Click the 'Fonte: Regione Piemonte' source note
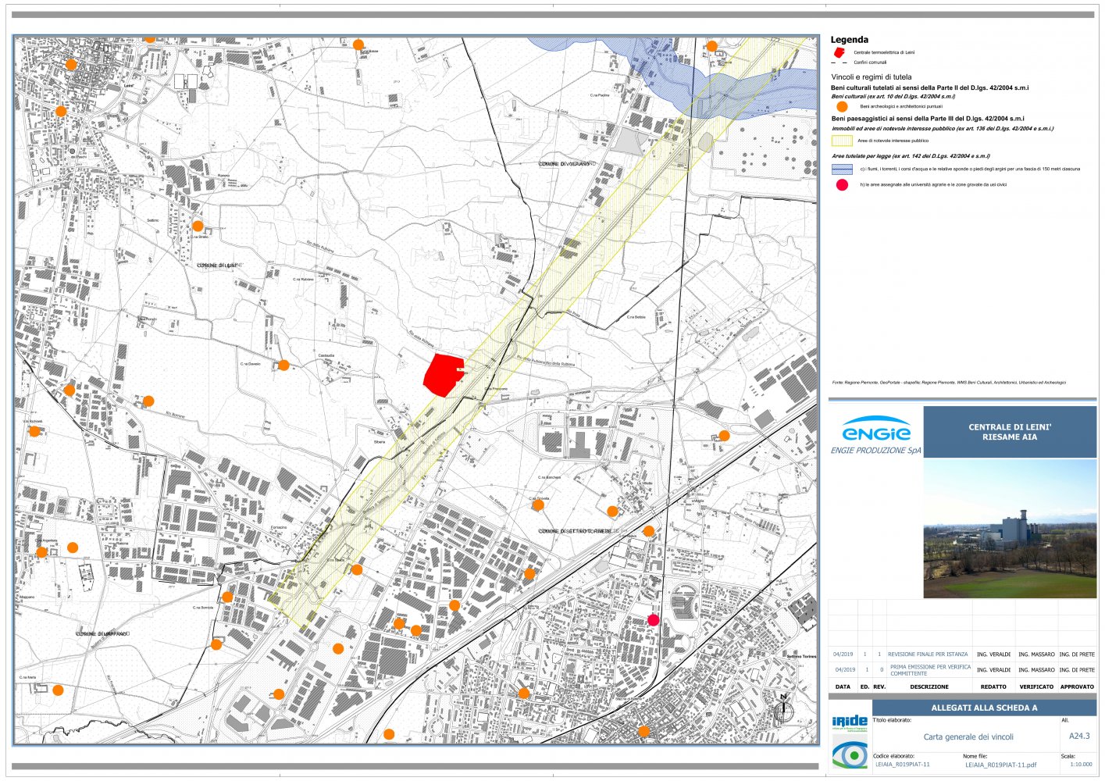Image resolution: width=1105 pixels, height=781 pixels. tap(949, 383)
